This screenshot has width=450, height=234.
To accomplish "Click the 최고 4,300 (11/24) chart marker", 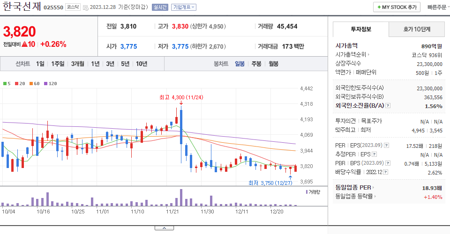I will 181,97.
